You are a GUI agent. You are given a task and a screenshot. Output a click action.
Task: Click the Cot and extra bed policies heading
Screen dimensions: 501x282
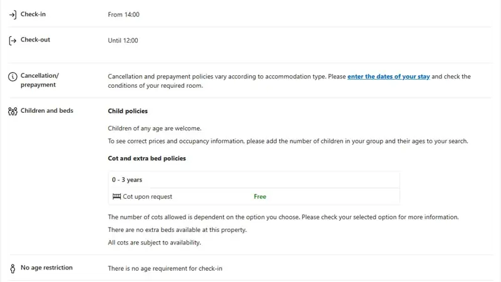tap(147, 159)
